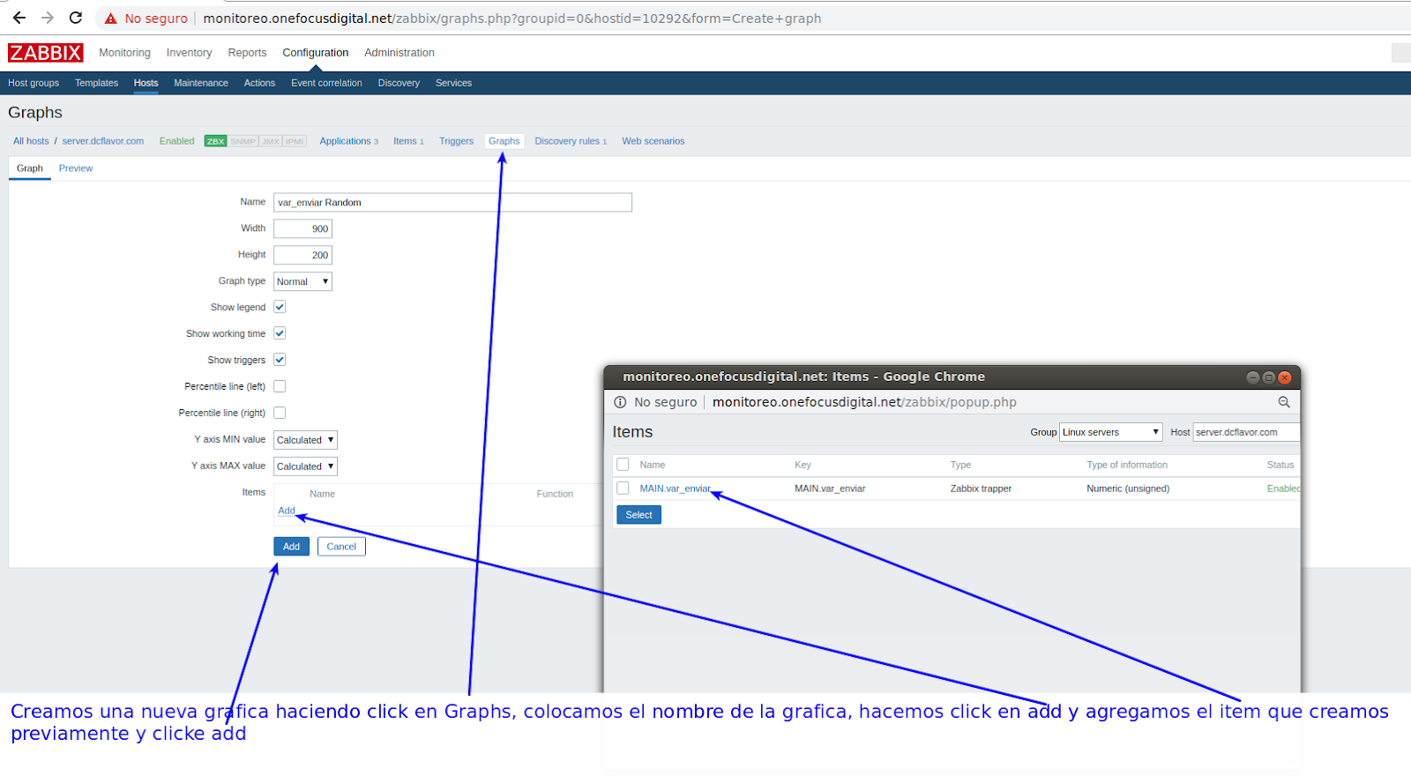
Task: Switch to the Preview tab
Action: pos(76,168)
